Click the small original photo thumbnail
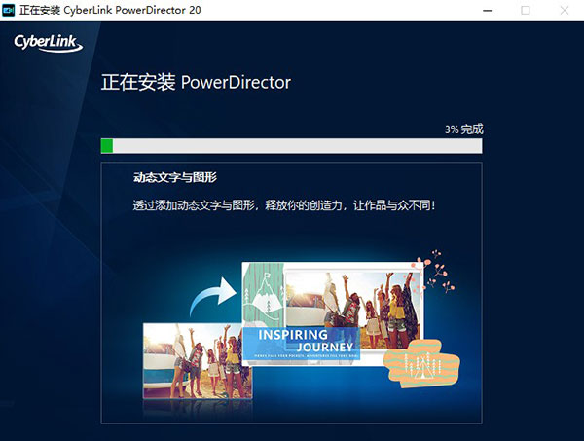Viewport: 584px width, 441px height. pyautogui.click(x=198, y=361)
